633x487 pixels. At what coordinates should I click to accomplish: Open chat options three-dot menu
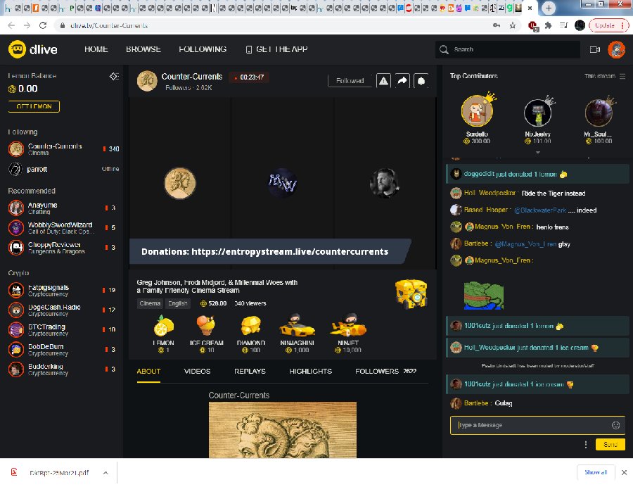586,445
